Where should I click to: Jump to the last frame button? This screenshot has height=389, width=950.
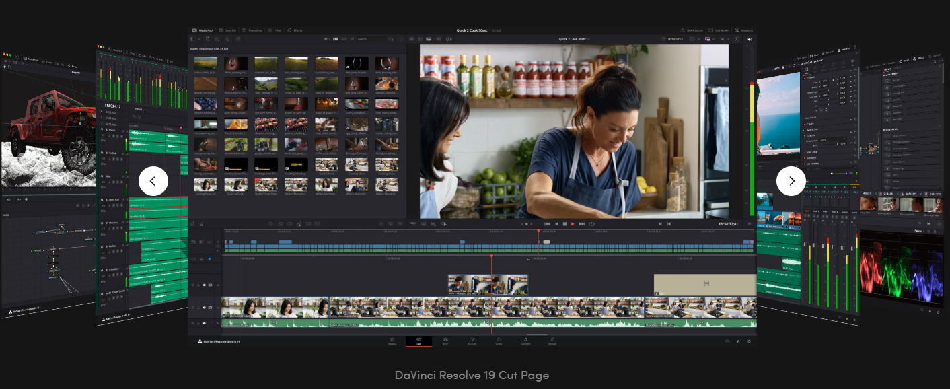(582, 223)
